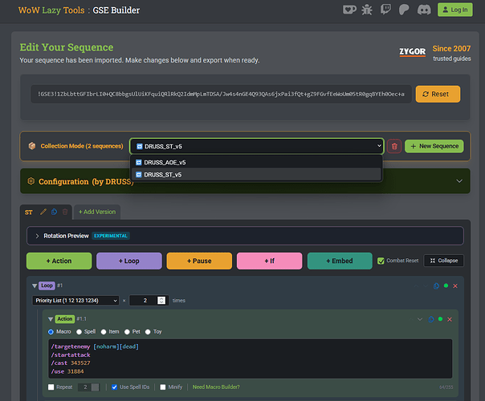Click the + Action button

tap(59, 261)
